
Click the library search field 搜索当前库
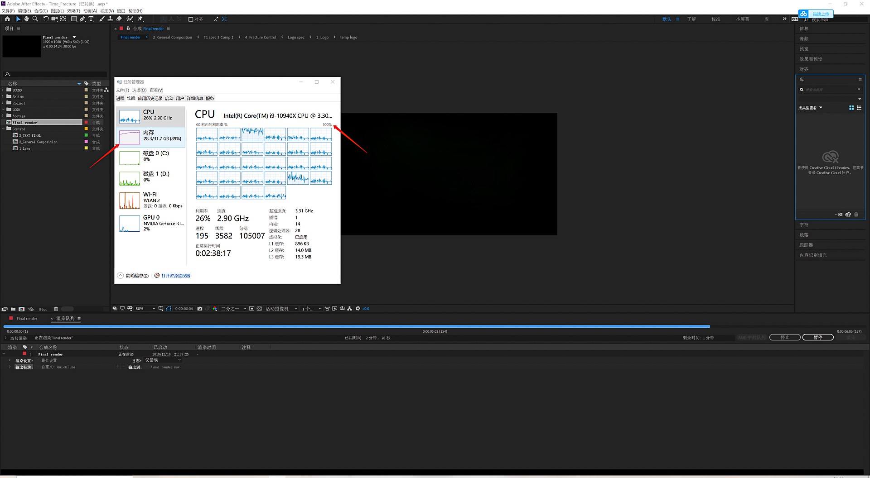(830, 90)
